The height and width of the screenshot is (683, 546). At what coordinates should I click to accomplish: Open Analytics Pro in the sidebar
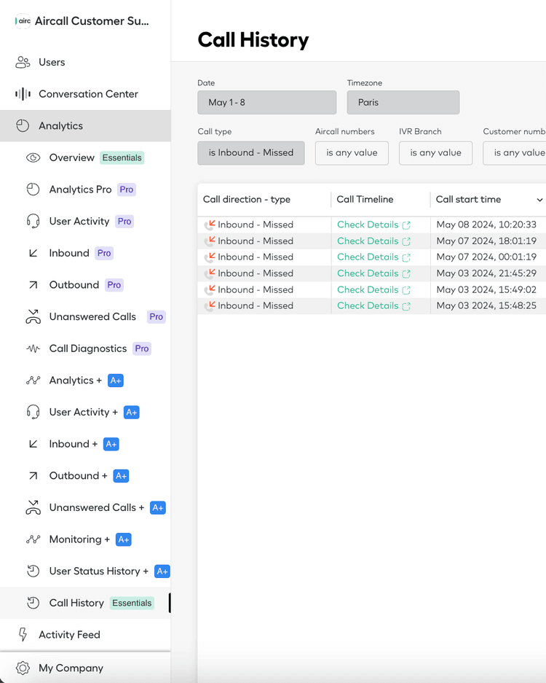(80, 190)
